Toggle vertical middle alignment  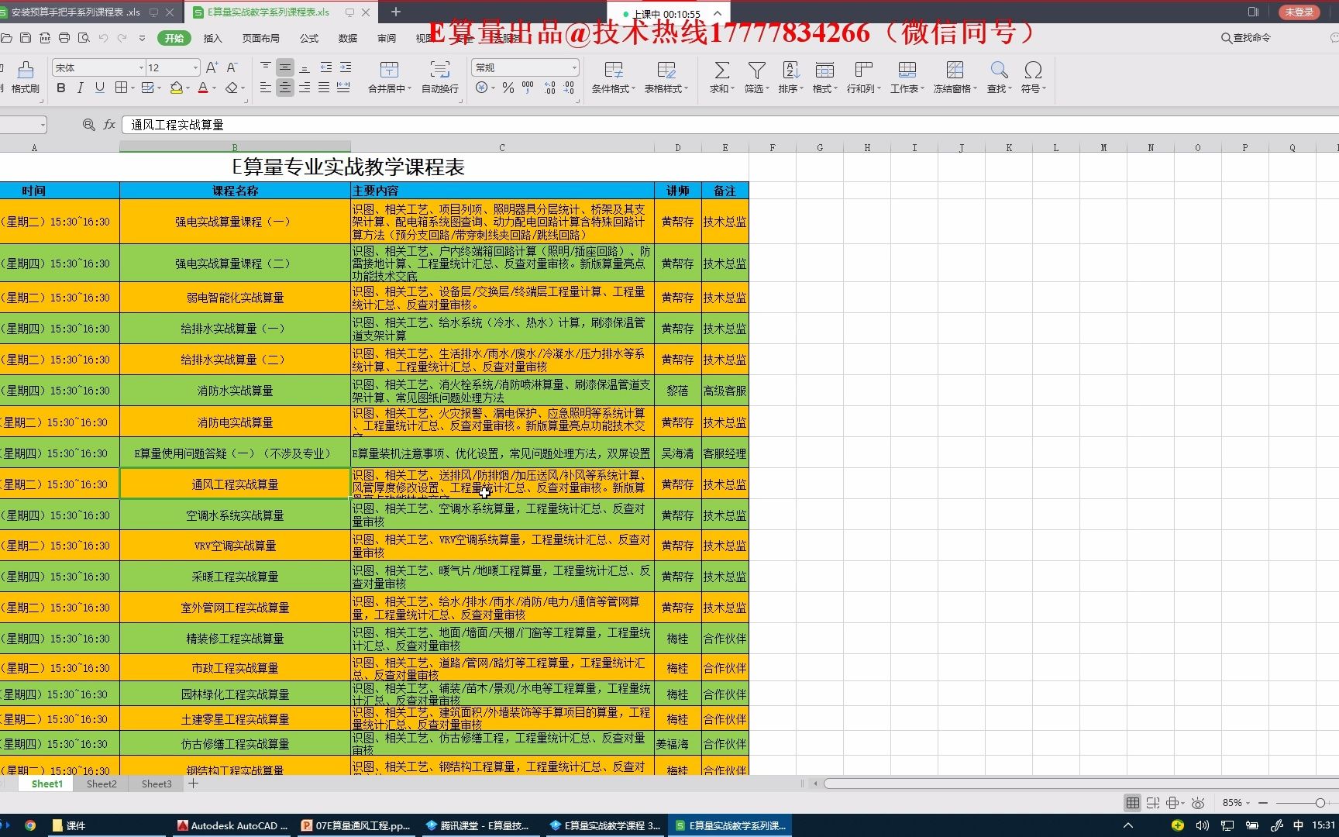285,67
